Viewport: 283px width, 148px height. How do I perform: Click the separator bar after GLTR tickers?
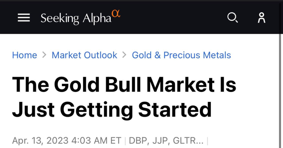[x=207, y=141]
